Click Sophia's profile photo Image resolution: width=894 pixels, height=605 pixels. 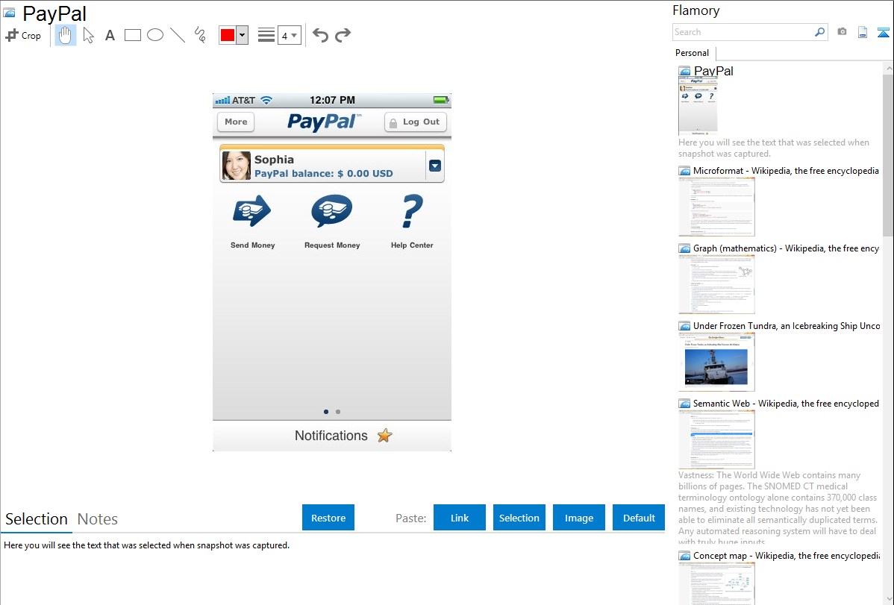click(x=237, y=166)
